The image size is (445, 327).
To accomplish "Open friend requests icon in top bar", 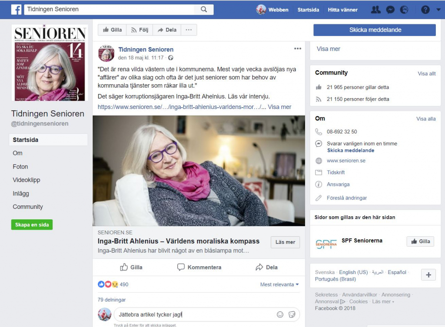I will click(376, 10).
